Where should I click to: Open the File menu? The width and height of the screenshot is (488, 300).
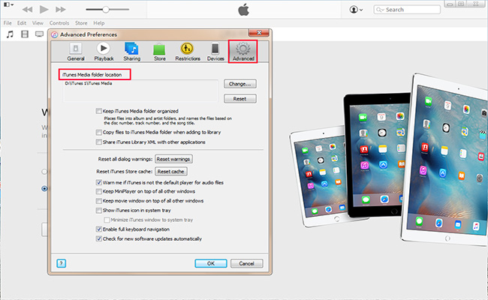tap(8, 23)
